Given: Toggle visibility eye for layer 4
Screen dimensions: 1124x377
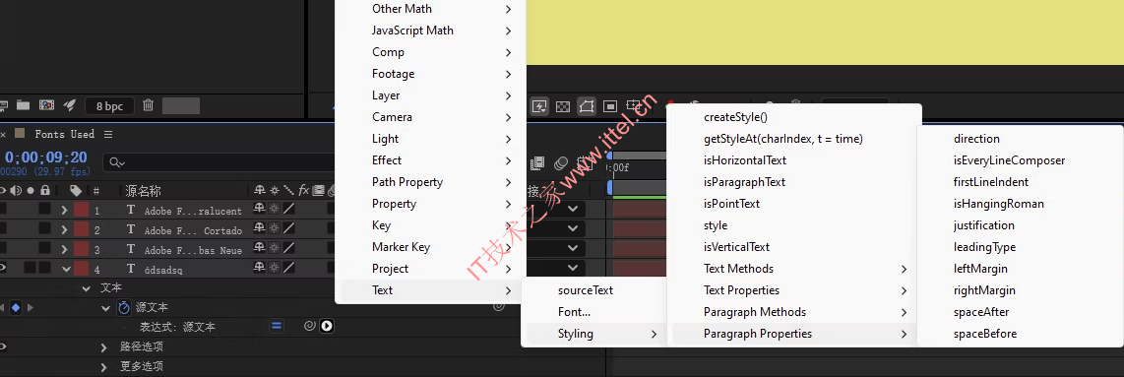Looking at the screenshot, I should click(2, 269).
